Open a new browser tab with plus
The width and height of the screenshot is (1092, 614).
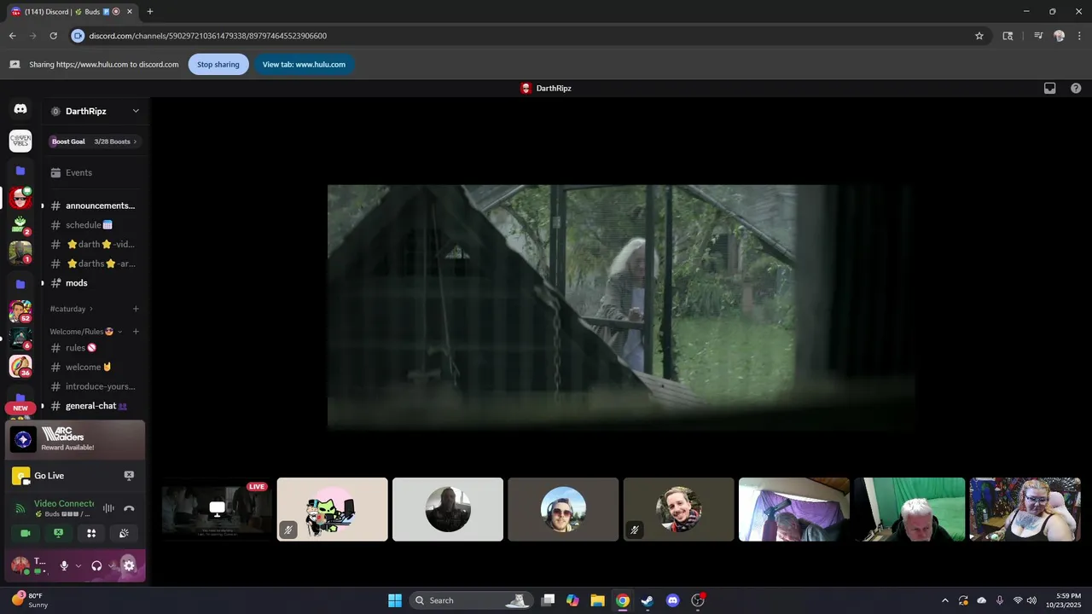(x=150, y=11)
